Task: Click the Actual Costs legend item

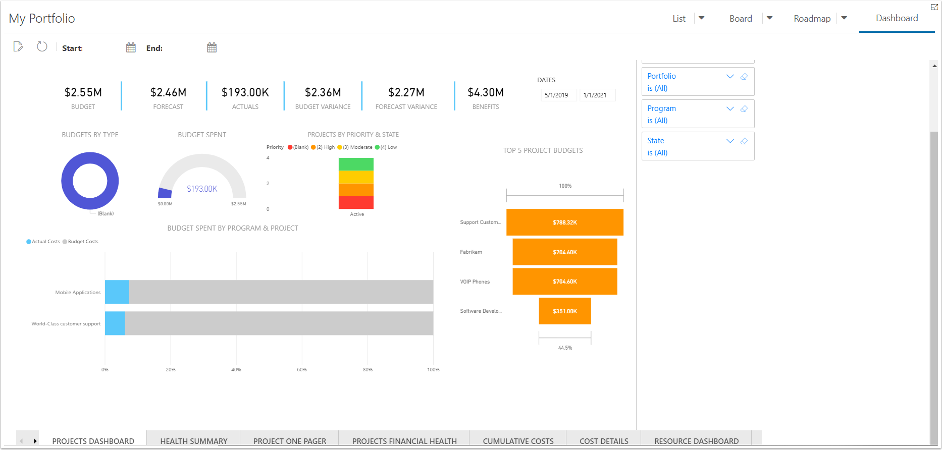Action: 43,242
